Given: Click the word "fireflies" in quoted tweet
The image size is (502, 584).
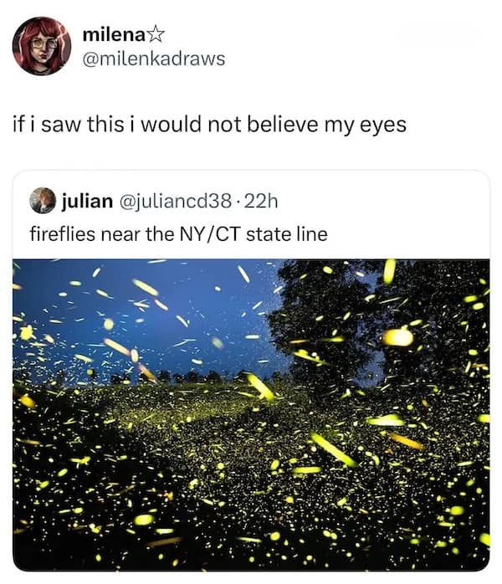Looking at the screenshot, I should point(62,233).
